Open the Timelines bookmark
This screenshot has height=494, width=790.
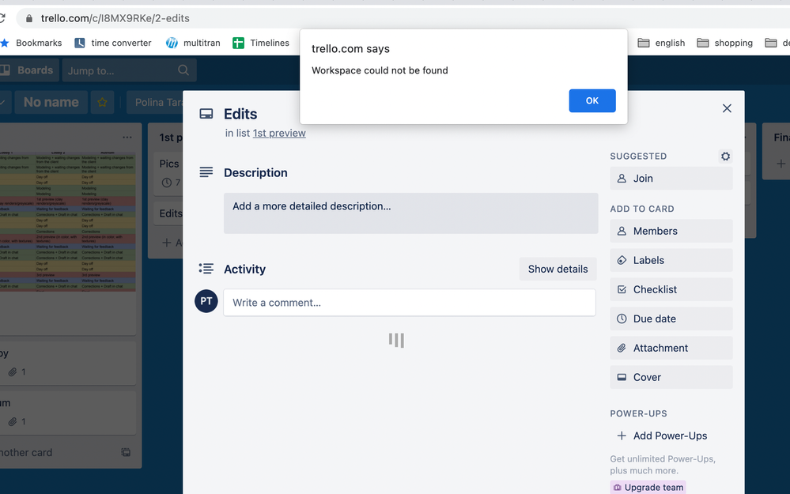click(261, 43)
